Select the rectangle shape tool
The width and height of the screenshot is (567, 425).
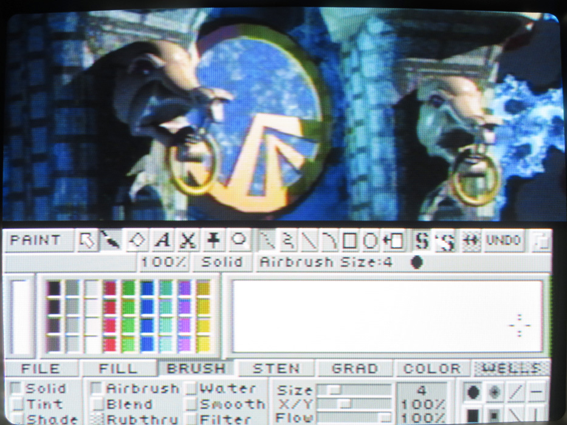point(349,240)
